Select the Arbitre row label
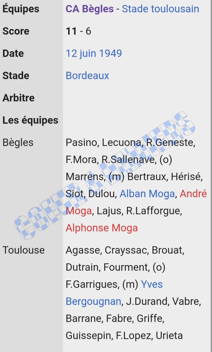Viewport: 212px width, 352px height. pyautogui.click(x=19, y=98)
